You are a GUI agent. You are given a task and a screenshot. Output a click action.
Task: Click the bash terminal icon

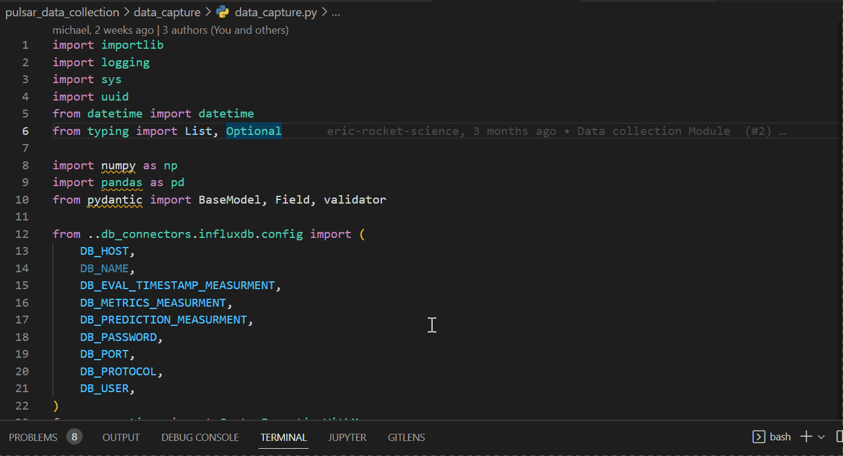[759, 437]
